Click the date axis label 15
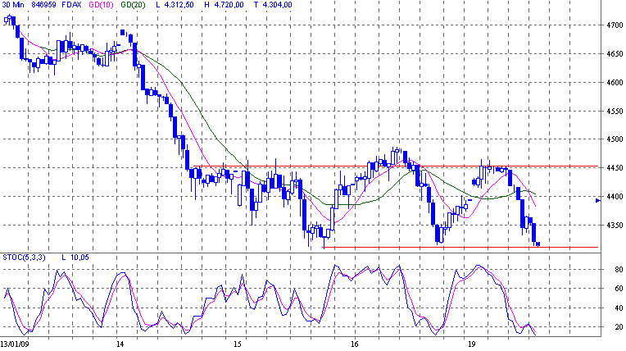This screenshot has height=351, width=626. tap(238, 344)
